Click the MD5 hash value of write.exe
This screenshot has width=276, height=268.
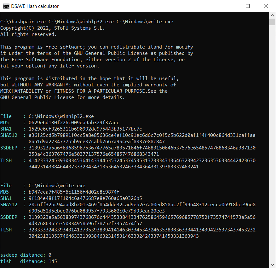pos(74,192)
